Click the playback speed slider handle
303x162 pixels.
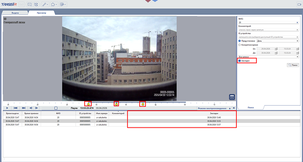pyautogui.click(x=56, y=108)
